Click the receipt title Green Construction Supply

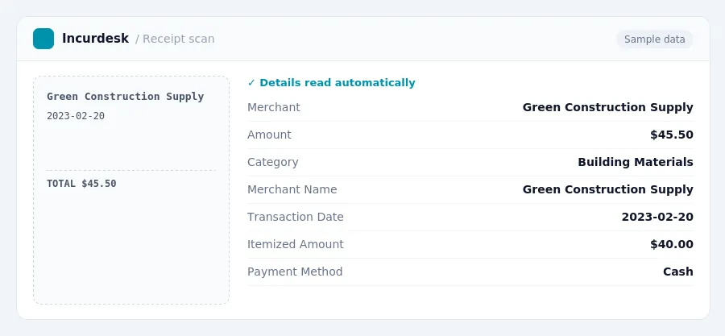[x=126, y=97]
